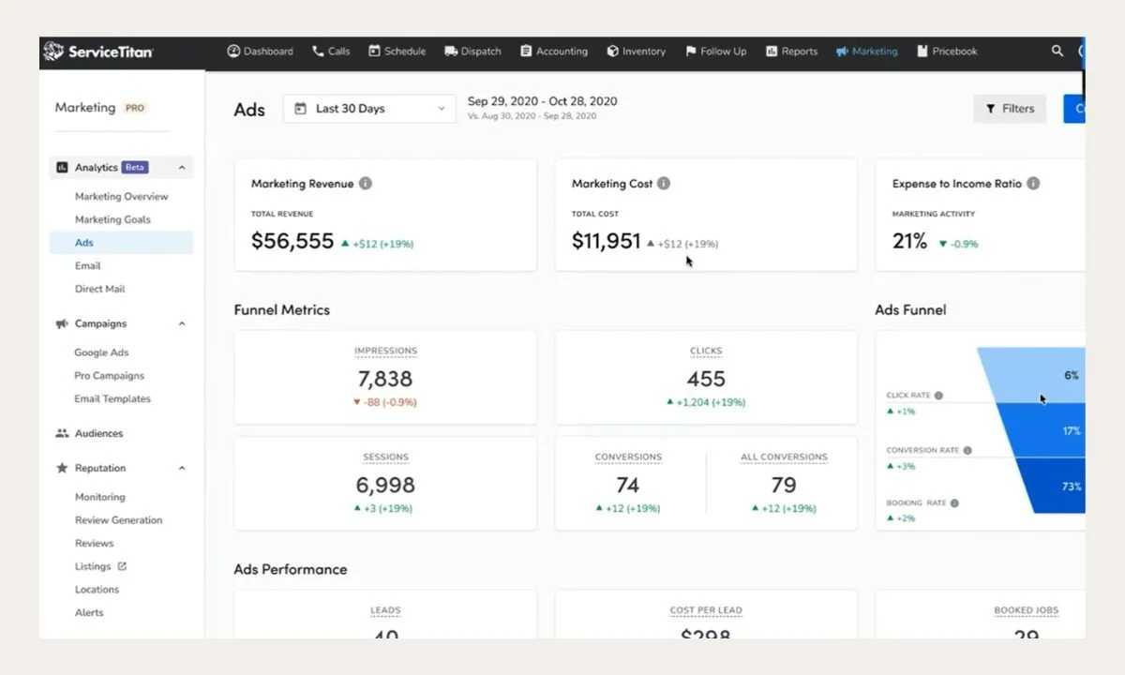Screen dimensions: 1125x675
Task: Click the search magnifier icon in top bar
Action: [x=1057, y=51]
